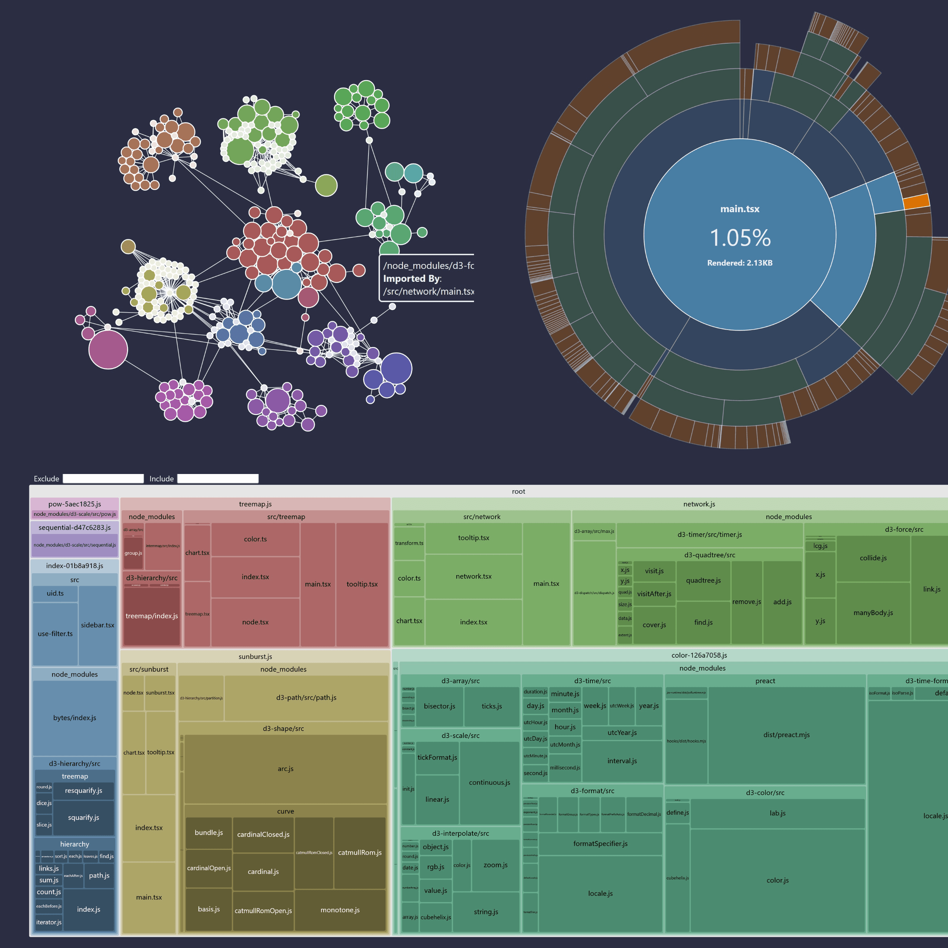Screen dimensions: 948x948
Task: Click the root header of the treemap
Action: 518,491
